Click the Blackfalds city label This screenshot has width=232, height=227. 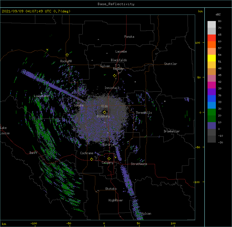(119, 60)
